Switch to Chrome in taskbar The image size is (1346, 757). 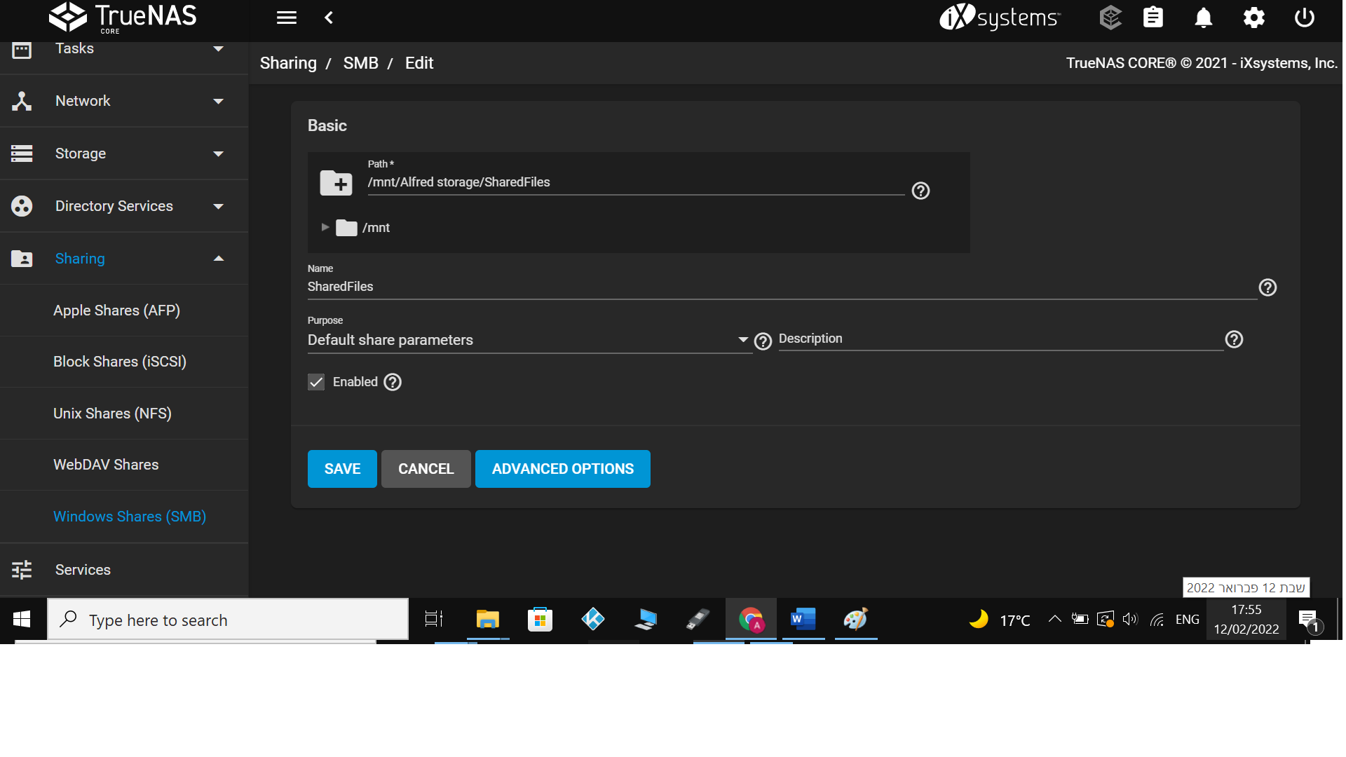click(751, 620)
